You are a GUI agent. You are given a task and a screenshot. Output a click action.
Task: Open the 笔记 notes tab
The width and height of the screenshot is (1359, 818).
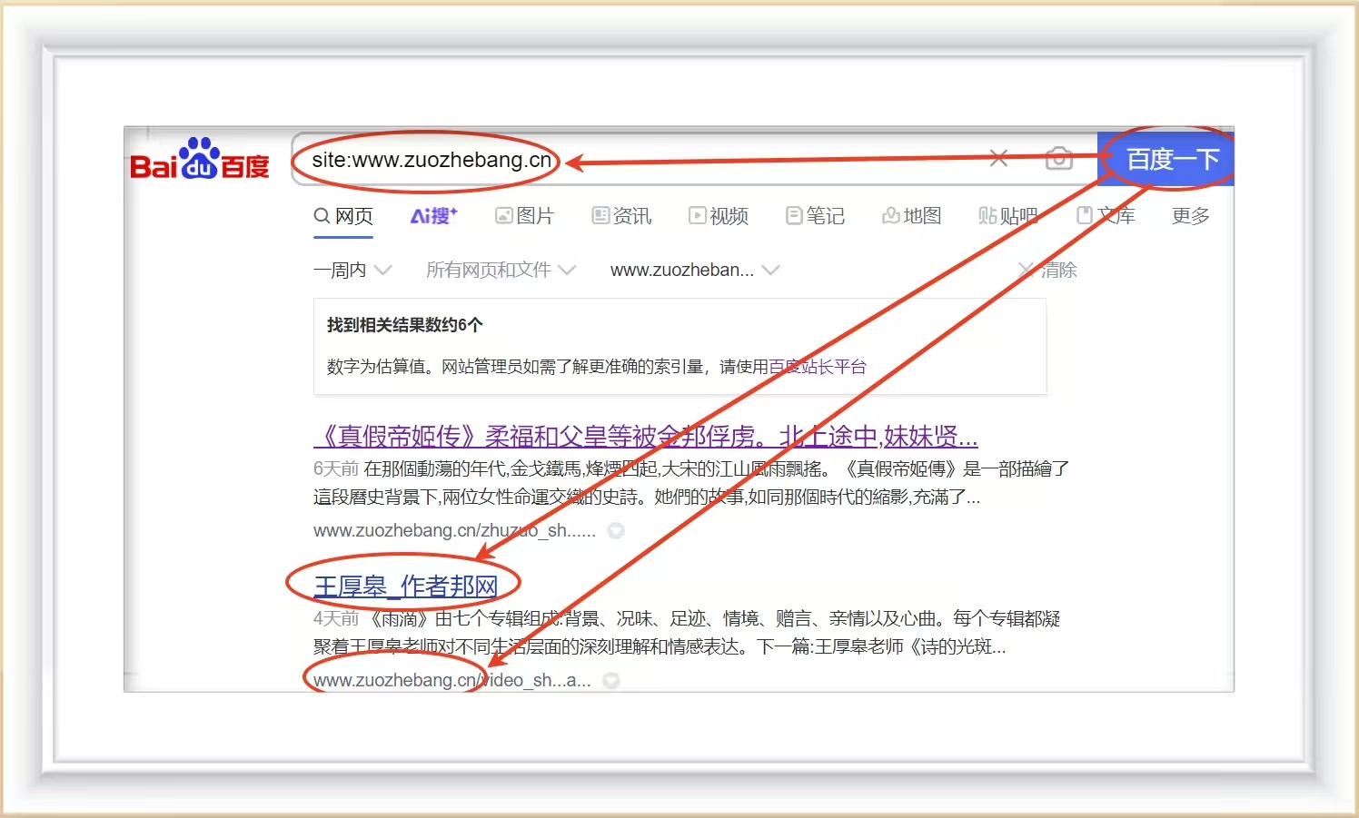[x=815, y=216]
